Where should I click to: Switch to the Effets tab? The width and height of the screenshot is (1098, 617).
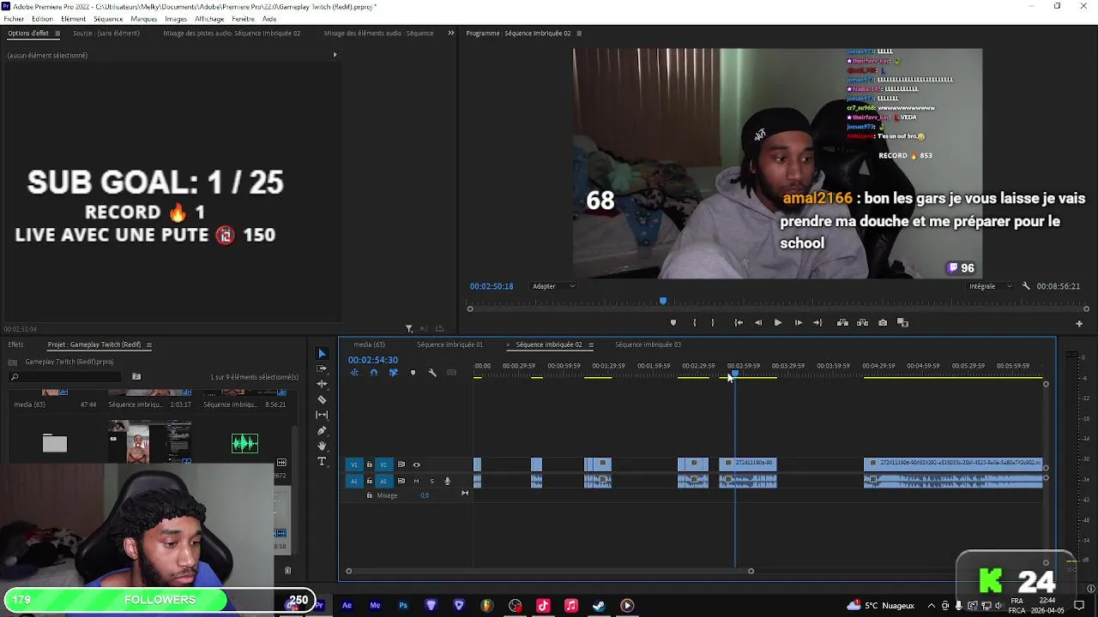[16, 344]
